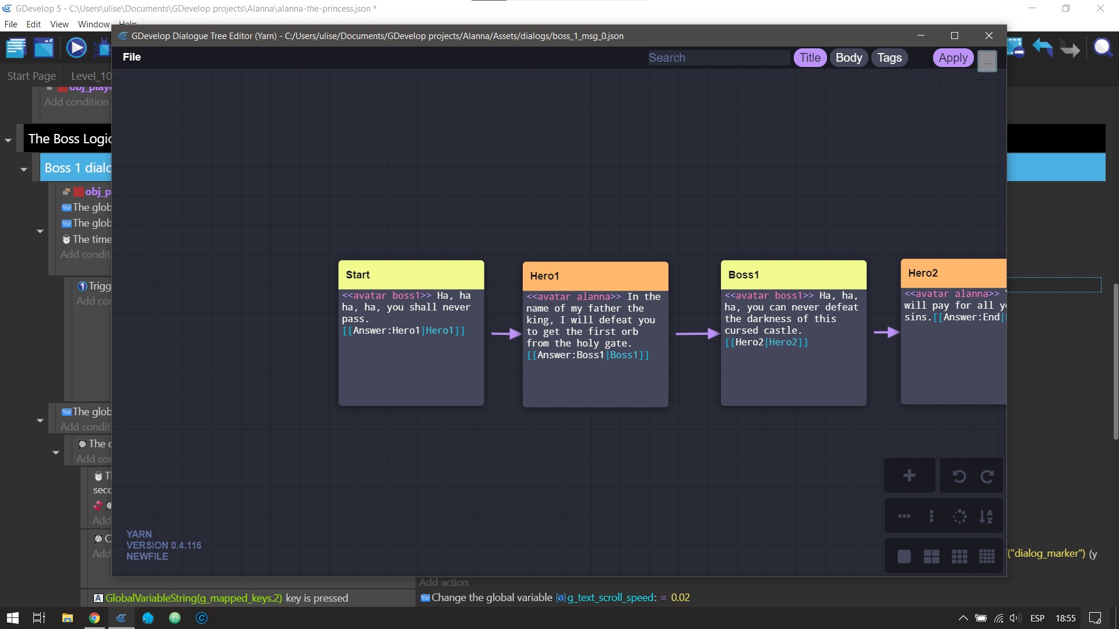Click the Trigger once condition

click(x=94, y=286)
